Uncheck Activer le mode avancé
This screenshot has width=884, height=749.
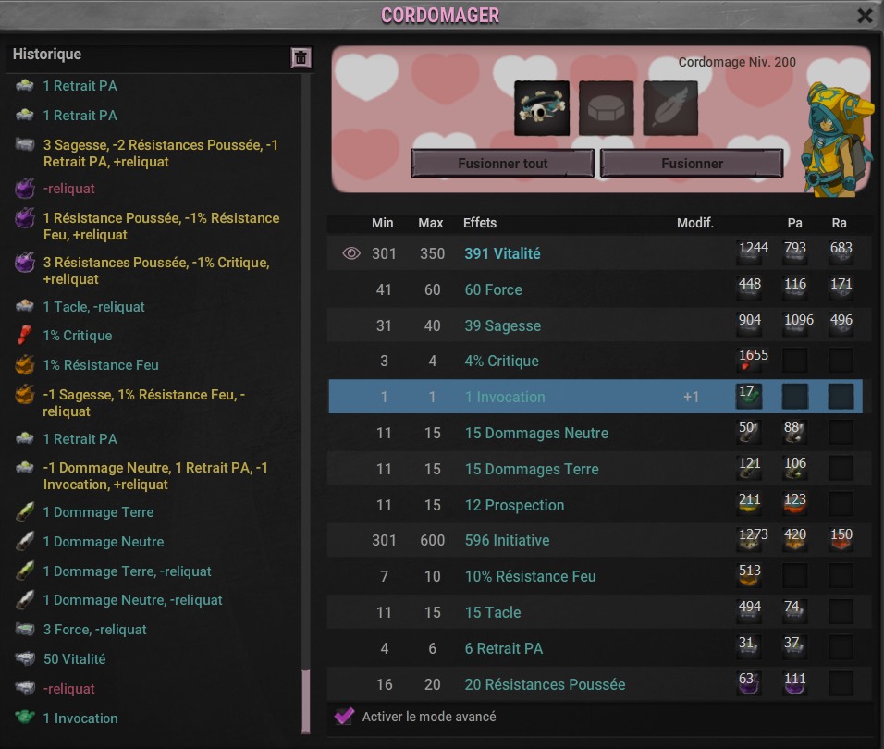[x=344, y=716]
